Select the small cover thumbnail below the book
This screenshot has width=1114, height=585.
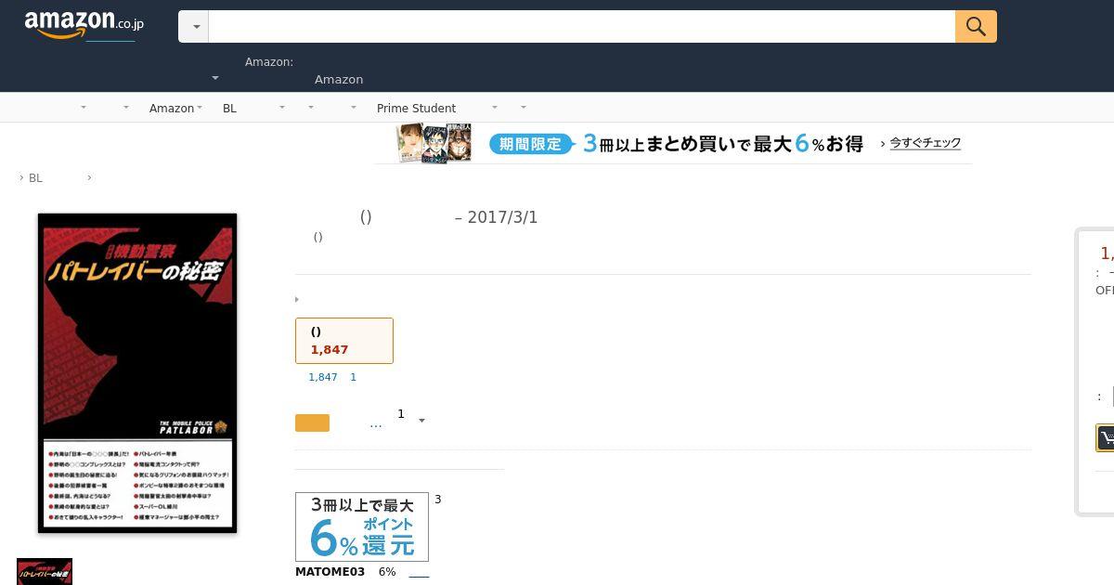(45, 572)
